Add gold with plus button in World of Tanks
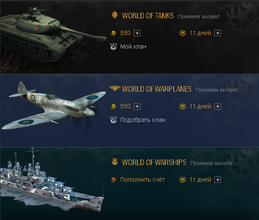Viewport: 259px width, 220px height. click(137, 33)
